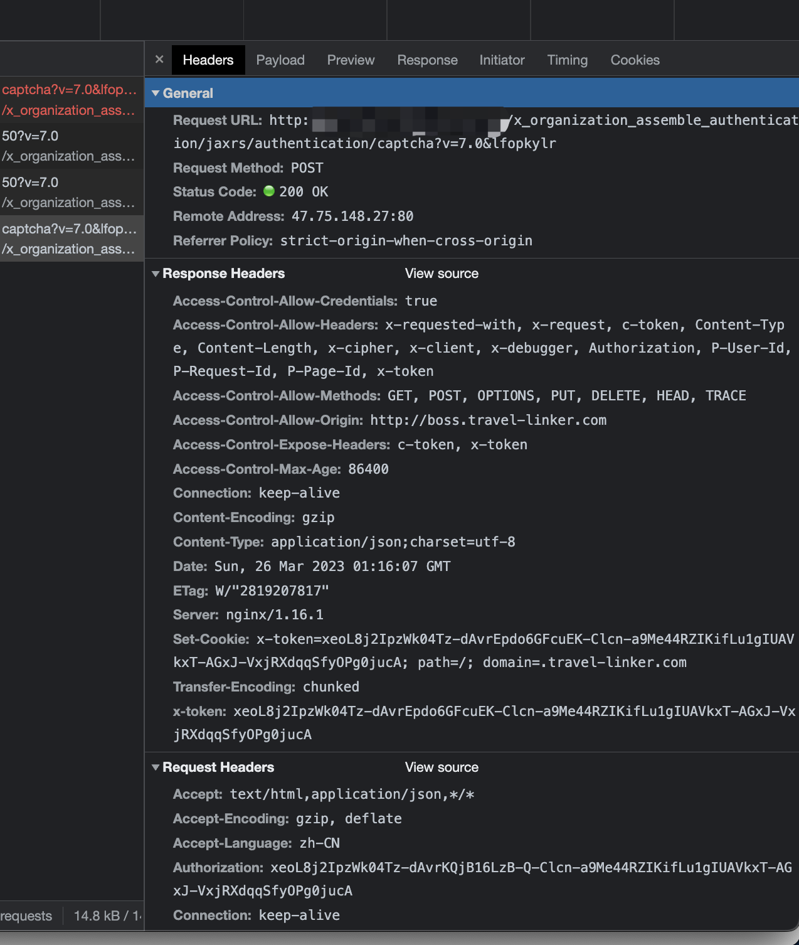Collapse the General section

point(156,93)
